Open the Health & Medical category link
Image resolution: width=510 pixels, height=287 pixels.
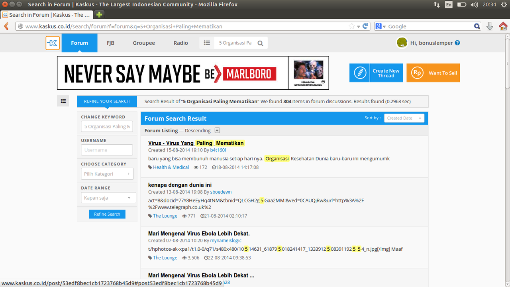(x=171, y=167)
